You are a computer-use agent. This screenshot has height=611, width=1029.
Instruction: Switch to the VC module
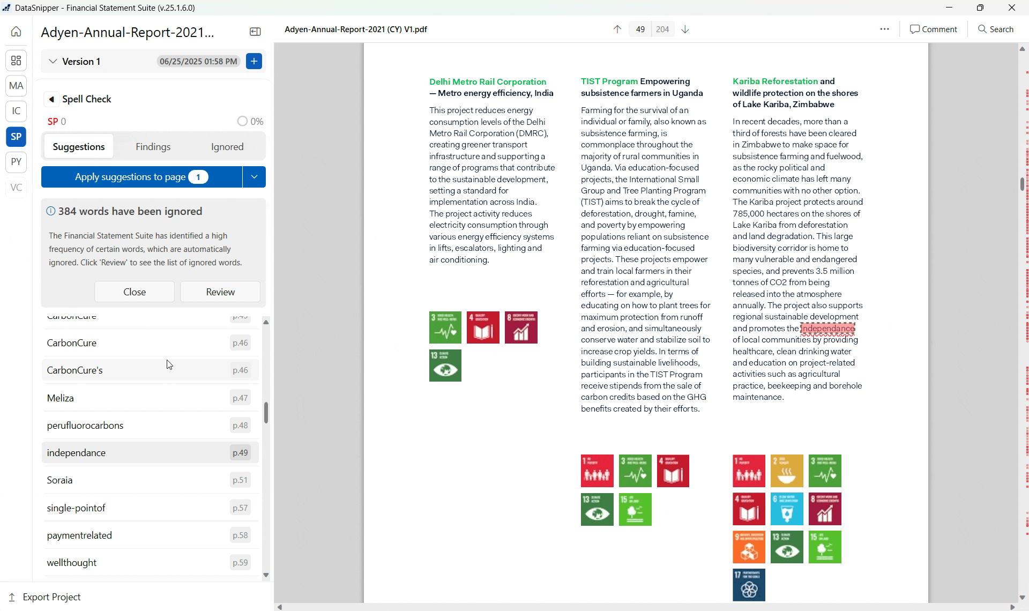pos(16,187)
